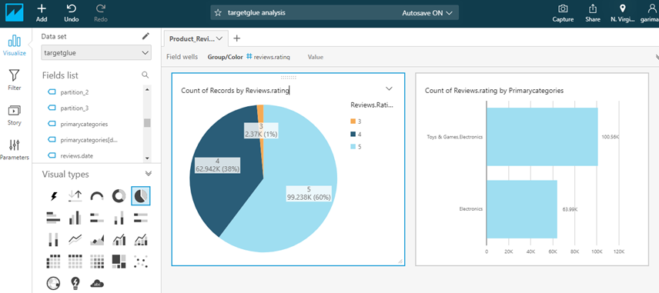Screen dimensions: 659x293
Task: Choose the Tree map visual type
Action: pos(119,261)
